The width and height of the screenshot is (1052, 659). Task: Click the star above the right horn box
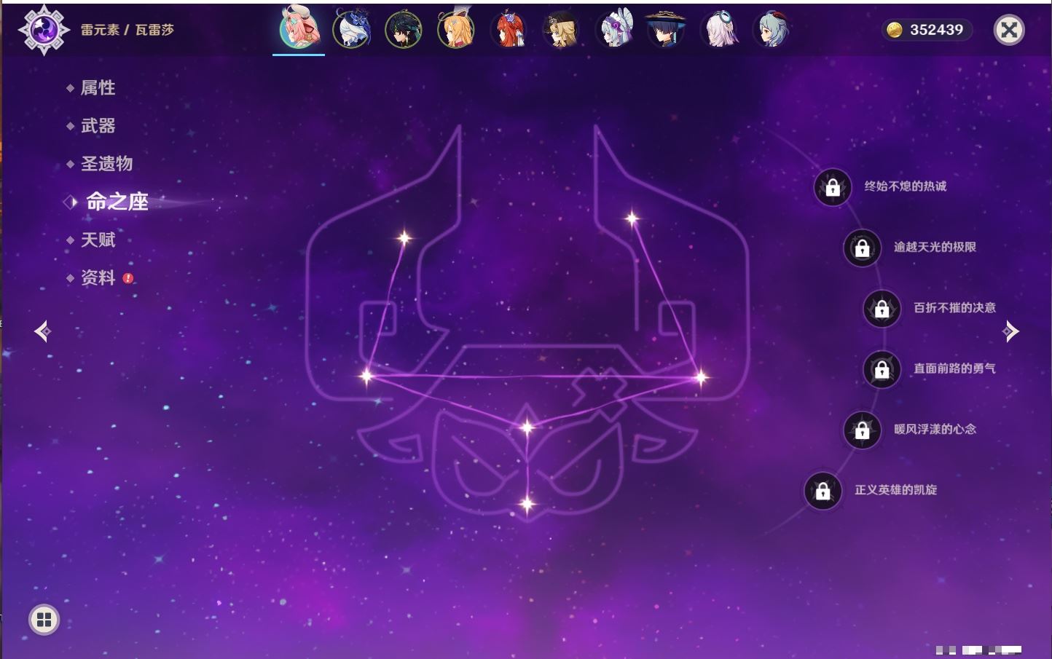(x=632, y=217)
